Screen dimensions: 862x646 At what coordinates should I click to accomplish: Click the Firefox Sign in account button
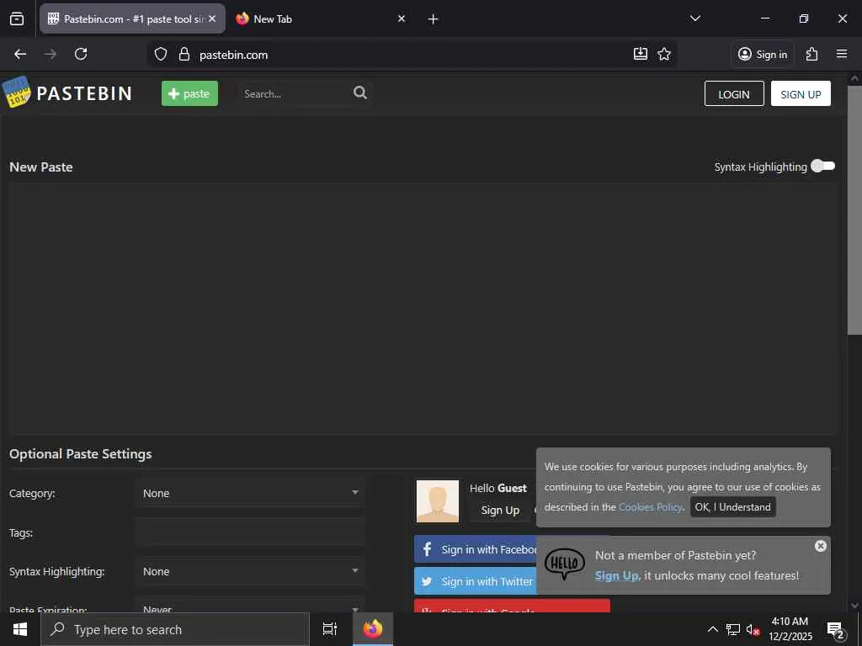point(763,55)
